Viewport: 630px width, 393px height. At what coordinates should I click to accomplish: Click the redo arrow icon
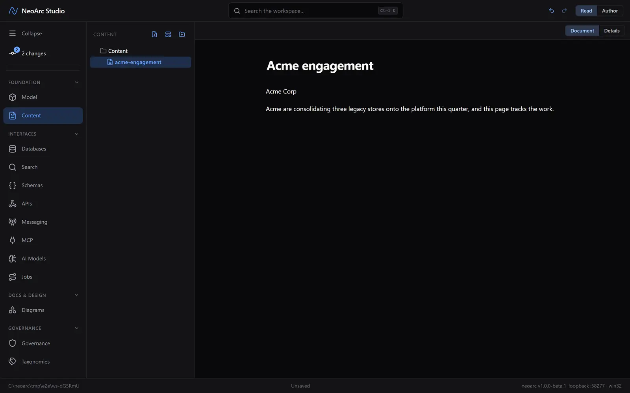click(564, 11)
